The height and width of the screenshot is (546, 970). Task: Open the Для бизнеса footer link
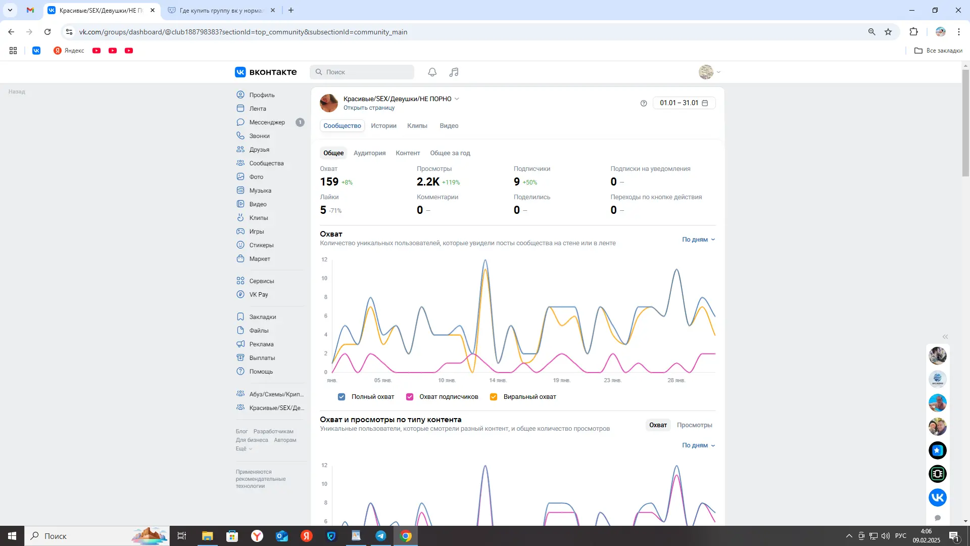[x=252, y=440]
